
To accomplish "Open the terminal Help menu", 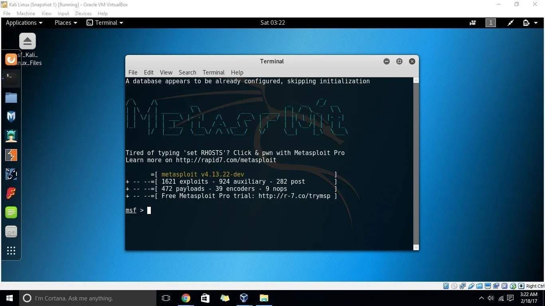I will click(237, 73).
